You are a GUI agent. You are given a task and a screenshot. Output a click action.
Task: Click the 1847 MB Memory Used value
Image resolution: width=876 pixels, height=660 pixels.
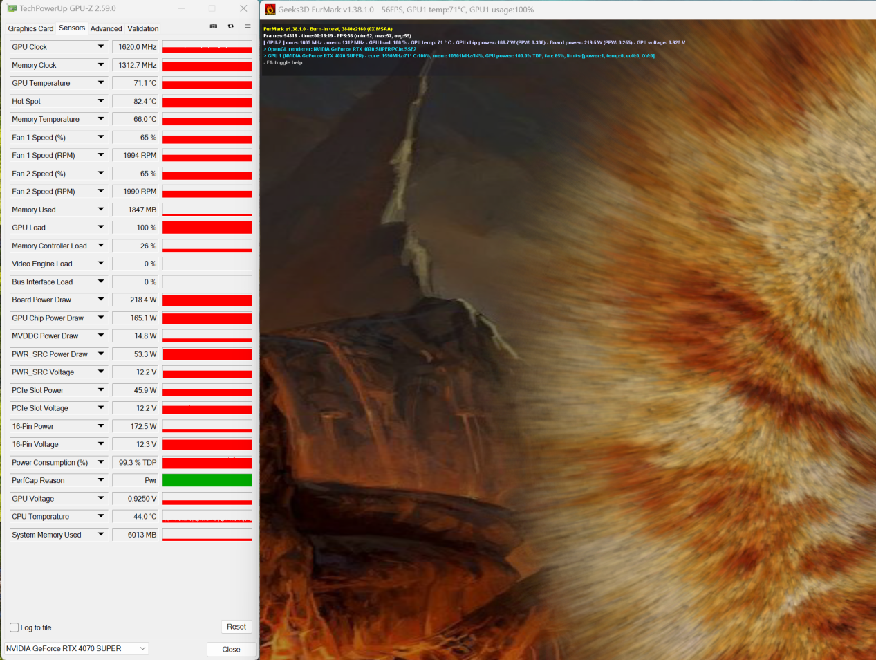(136, 210)
